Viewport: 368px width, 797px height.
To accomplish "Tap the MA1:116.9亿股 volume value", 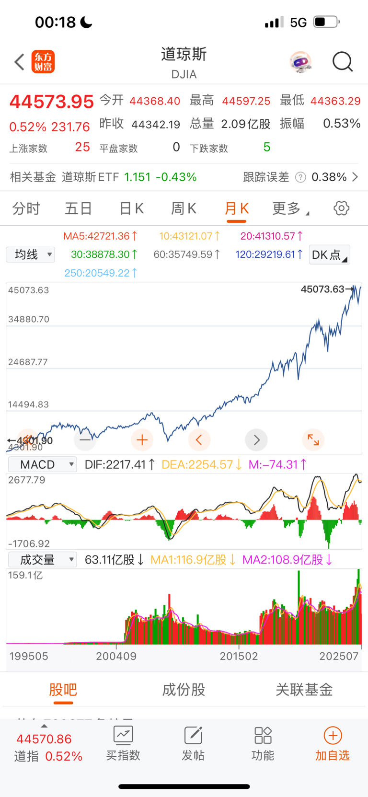I will point(193,560).
